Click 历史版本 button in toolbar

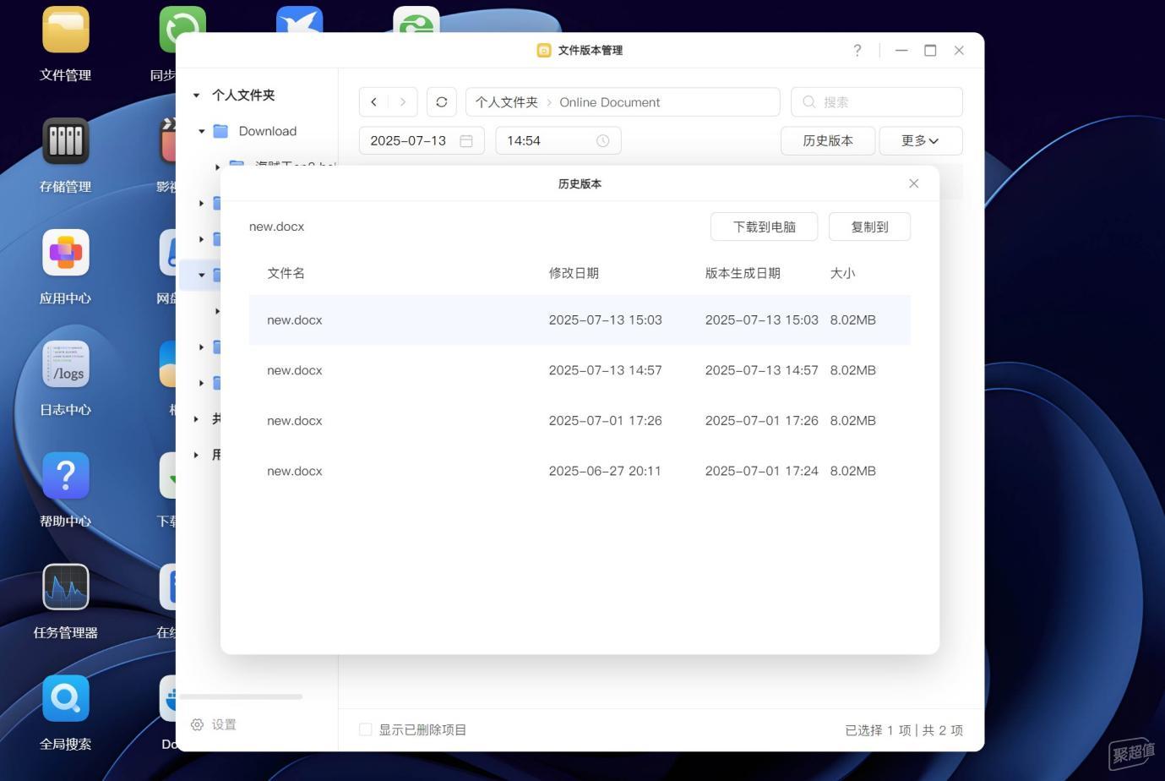coord(828,141)
